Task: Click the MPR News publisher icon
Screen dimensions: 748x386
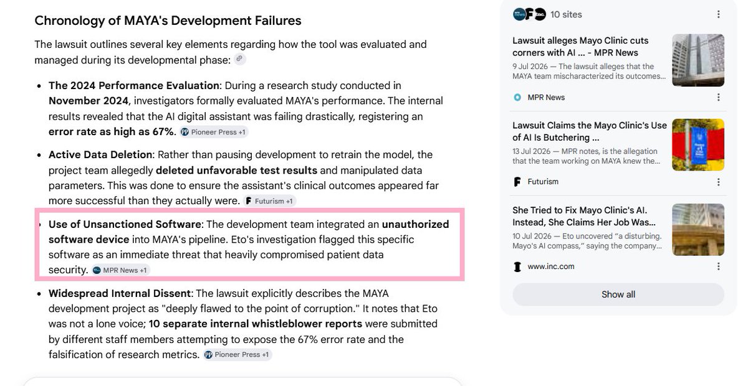Action: click(x=517, y=97)
